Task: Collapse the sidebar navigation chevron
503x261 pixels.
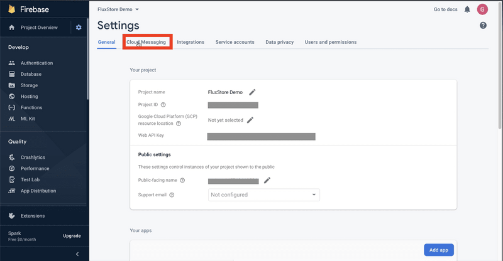Action: coord(77,253)
